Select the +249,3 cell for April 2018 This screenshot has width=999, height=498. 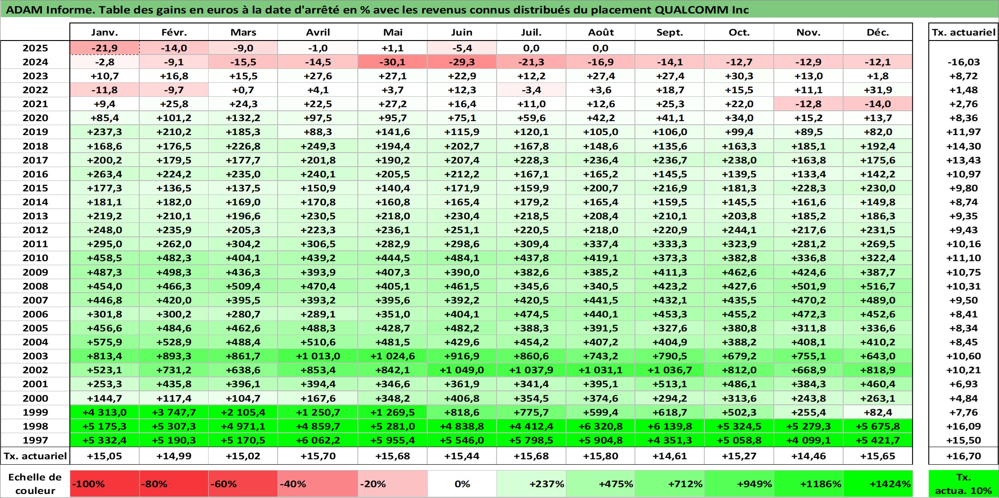[318, 146]
